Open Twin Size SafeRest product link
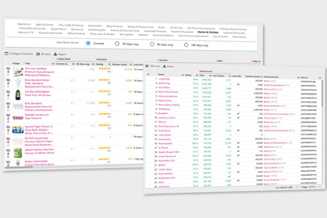The image size is (327, 218). point(39,72)
